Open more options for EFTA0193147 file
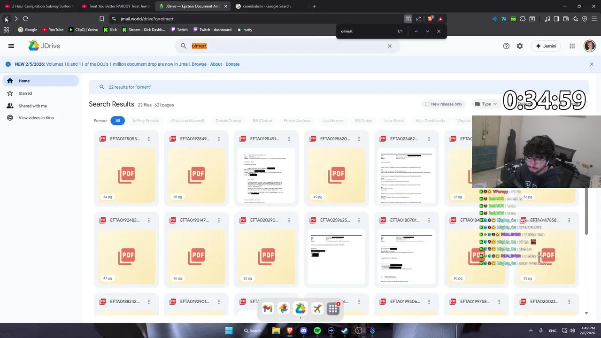 pyautogui.click(x=219, y=220)
